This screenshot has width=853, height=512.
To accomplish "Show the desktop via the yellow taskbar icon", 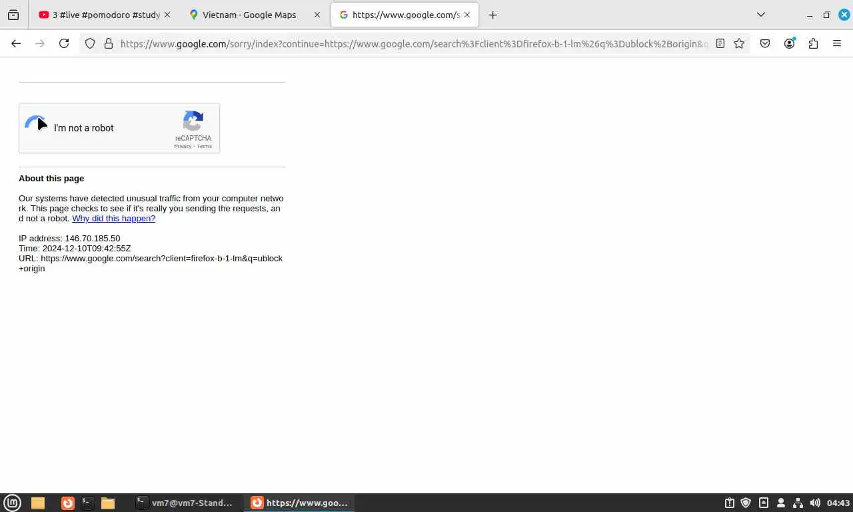I will point(38,503).
